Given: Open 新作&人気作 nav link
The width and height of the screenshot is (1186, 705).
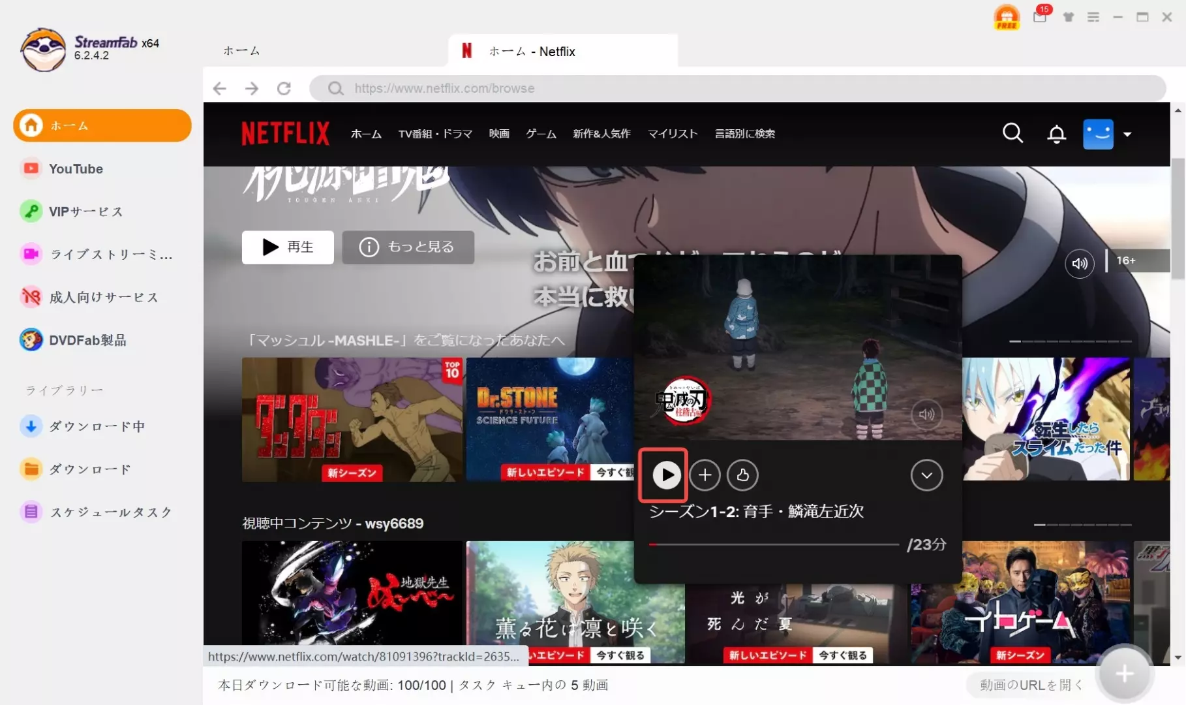Looking at the screenshot, I should click(601, 134).
